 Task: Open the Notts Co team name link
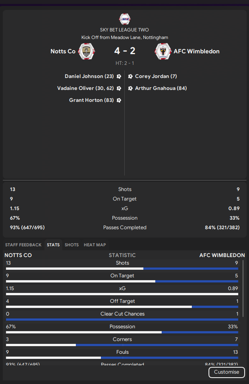(63, 51)
